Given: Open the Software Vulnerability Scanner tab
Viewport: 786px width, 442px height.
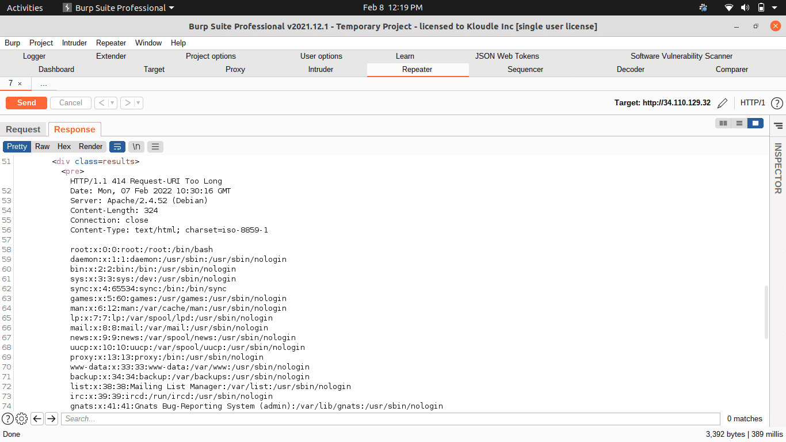Looking at the screenshot, I should click(682, 56).
